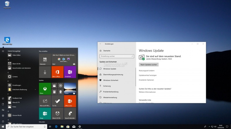
Task: Click the Windows Start button
Action: point(3,127)
